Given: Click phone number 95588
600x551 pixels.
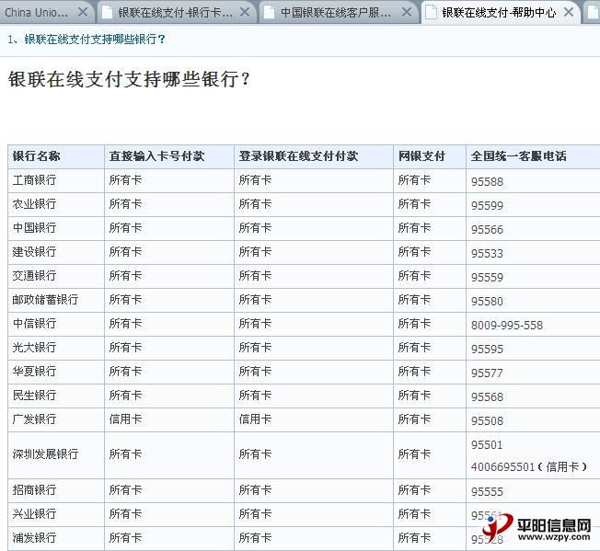Looking at the screenshot, I should pyautogui.click(x=487, y=181).
